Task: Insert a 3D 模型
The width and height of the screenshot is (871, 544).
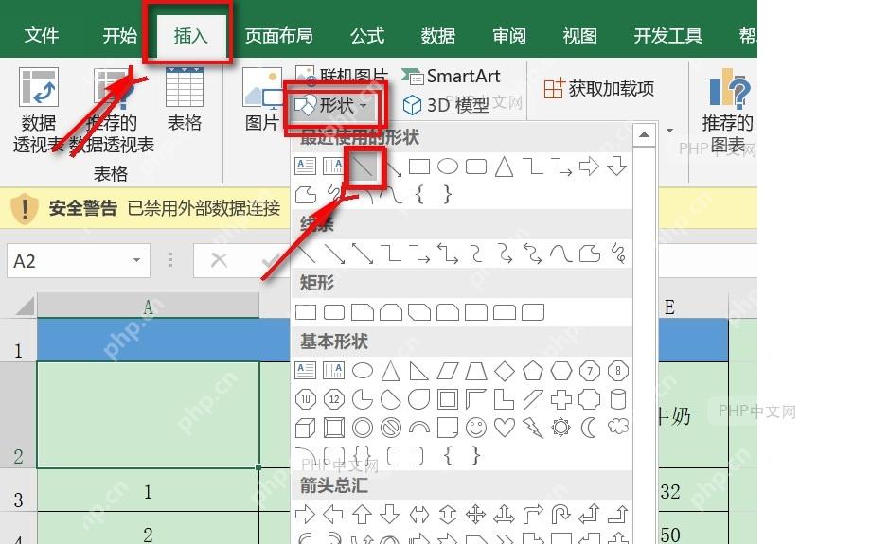Action: point(446,105)
